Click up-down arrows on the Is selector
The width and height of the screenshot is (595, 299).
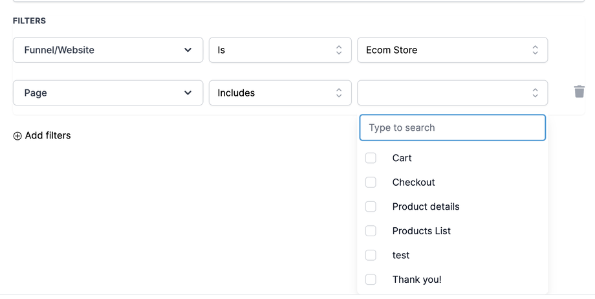tap(338, 50)
